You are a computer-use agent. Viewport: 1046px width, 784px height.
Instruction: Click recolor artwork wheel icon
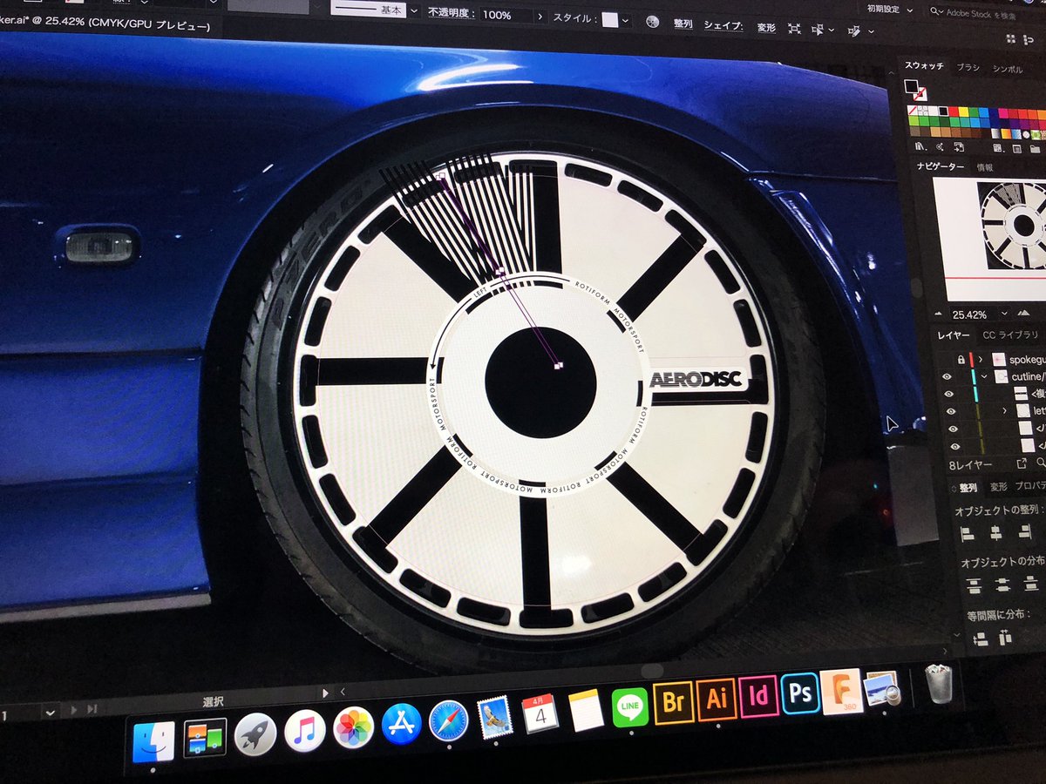point(653,22)
